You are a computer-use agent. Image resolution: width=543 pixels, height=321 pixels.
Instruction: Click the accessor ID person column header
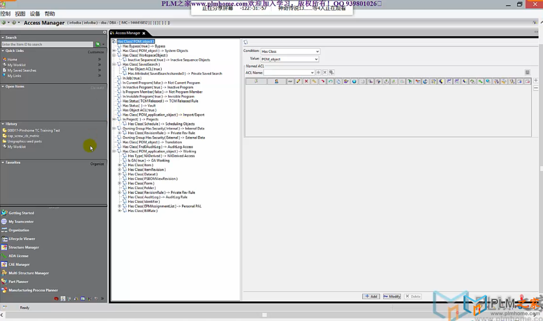tap(276, 82)
